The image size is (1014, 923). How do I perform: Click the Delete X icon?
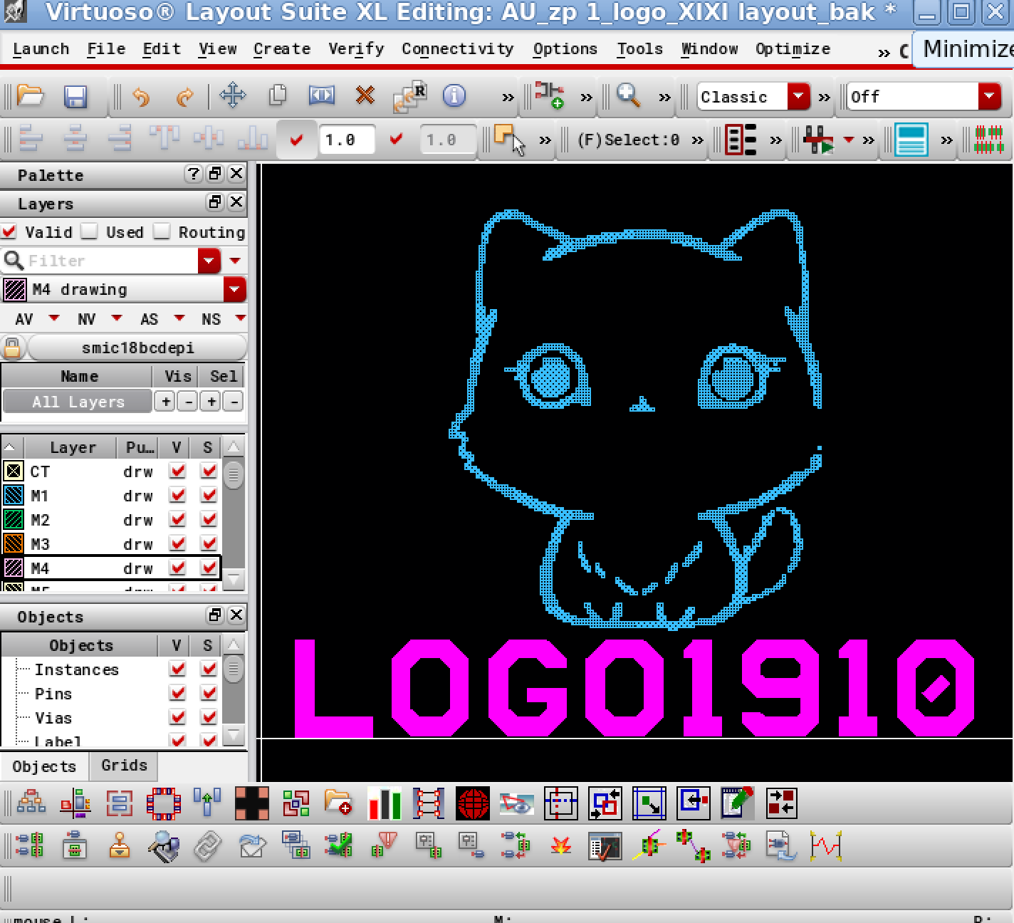[x=365, y=95]
